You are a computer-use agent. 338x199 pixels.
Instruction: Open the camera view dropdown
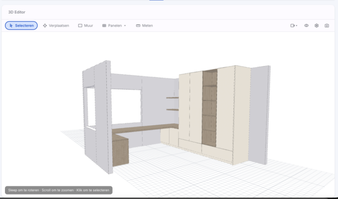point(294,25)
